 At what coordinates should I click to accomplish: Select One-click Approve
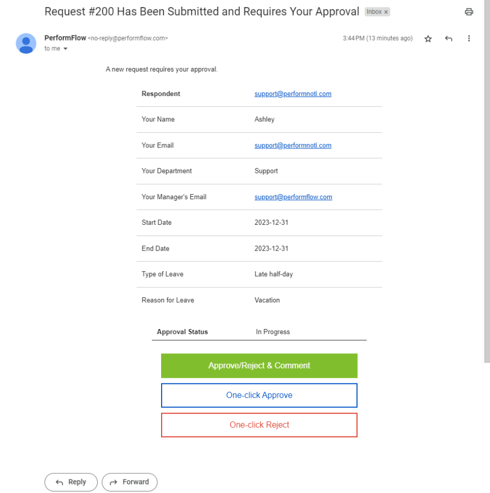(259, 395)
